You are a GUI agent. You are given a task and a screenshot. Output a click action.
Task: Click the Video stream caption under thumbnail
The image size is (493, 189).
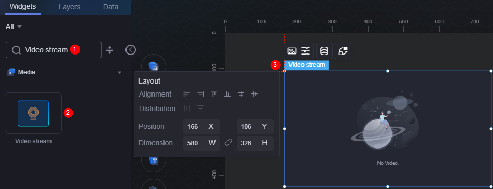(x=33, y=141)
